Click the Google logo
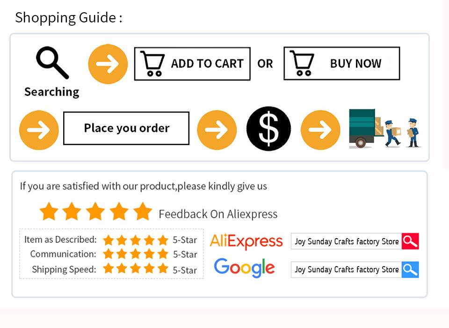This screenshot has height=328, width=449. pos(244,268)
